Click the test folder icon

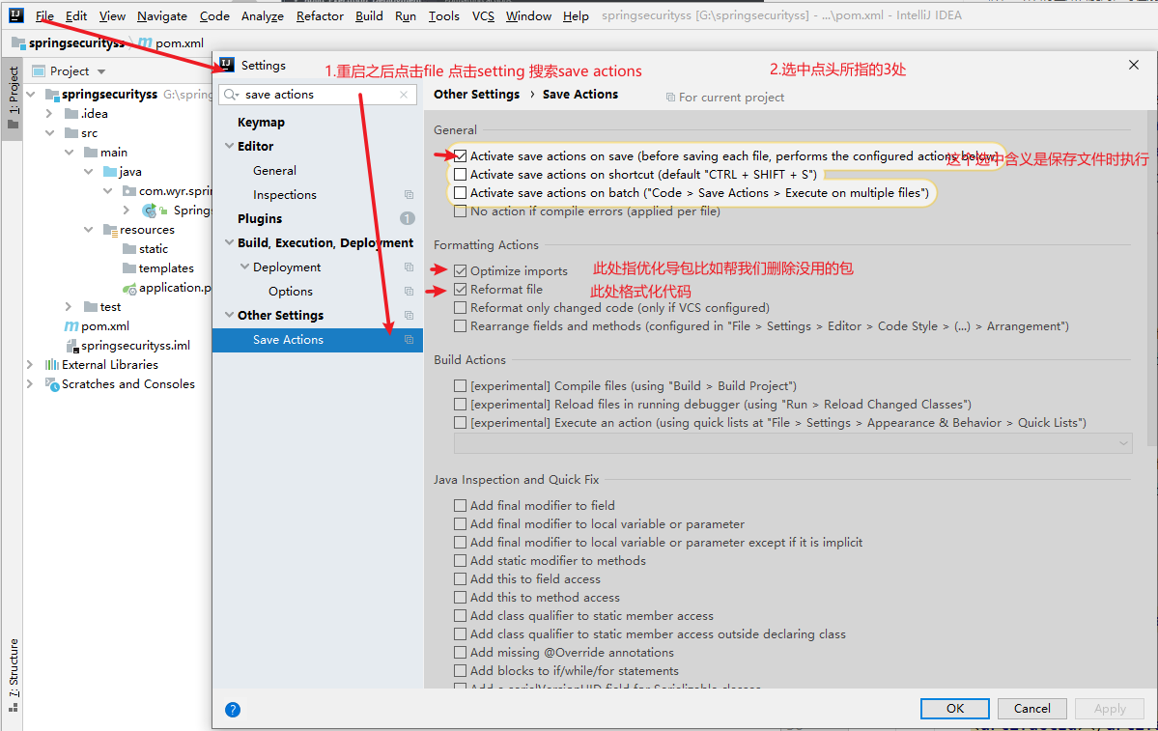click(x=91, y=306)
